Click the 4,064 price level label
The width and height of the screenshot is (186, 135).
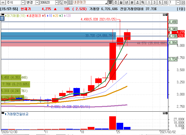coord(173,43)
